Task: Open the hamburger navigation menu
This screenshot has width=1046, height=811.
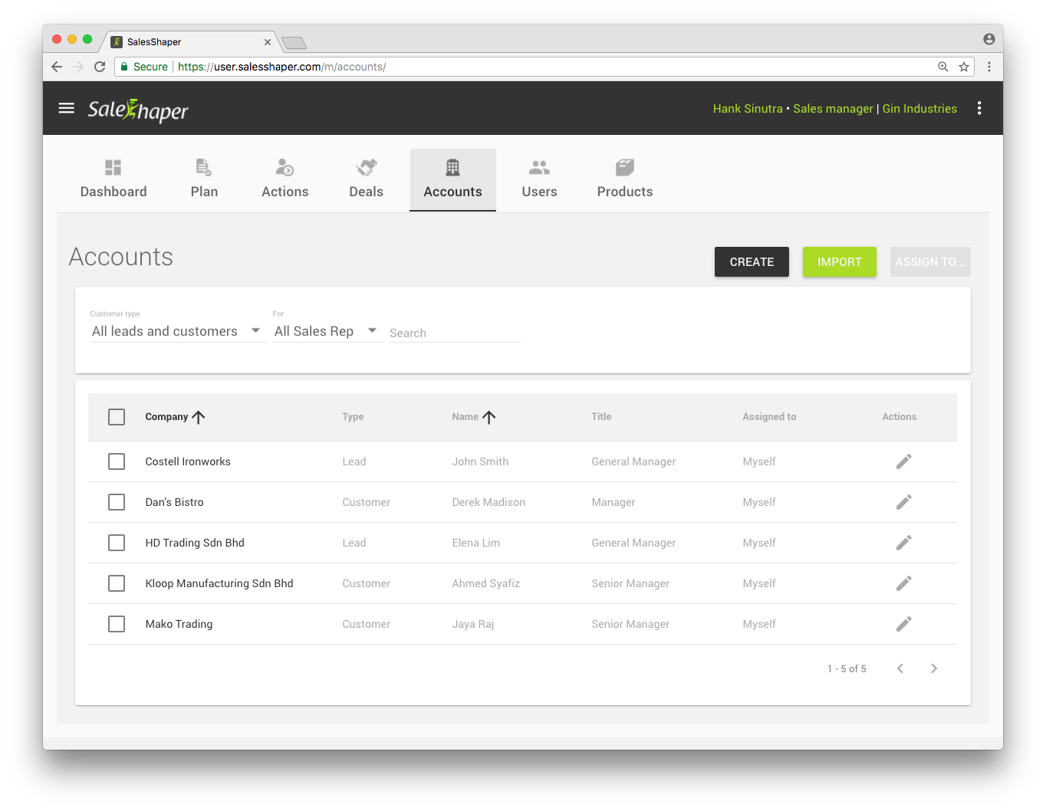Action: point(67,108)
